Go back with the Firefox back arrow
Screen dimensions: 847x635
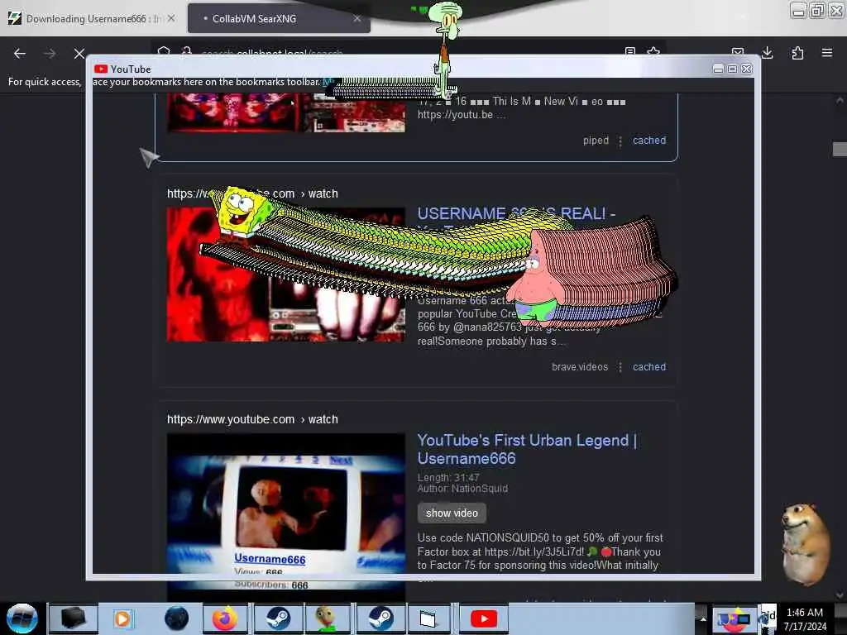tap(20, 54)
